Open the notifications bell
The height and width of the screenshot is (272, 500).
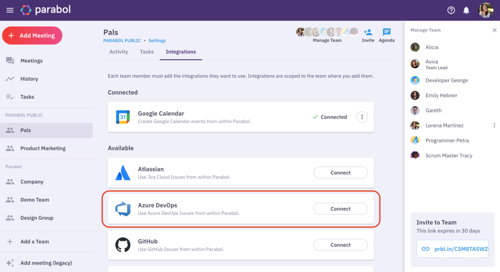point(466,10)
